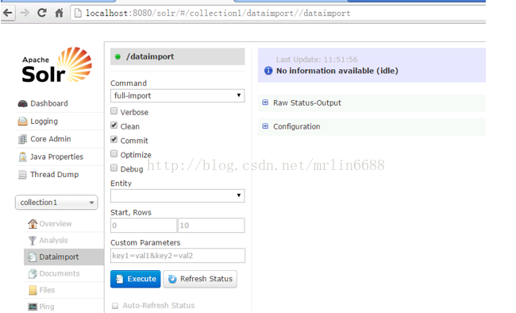Viewport: 516px width, 313px height.
Task: Enable the Optimize checkbox
Action: 114,153
